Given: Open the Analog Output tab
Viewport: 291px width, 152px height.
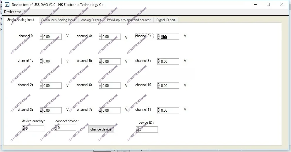Looking at the screenshot, I should 91,20.
